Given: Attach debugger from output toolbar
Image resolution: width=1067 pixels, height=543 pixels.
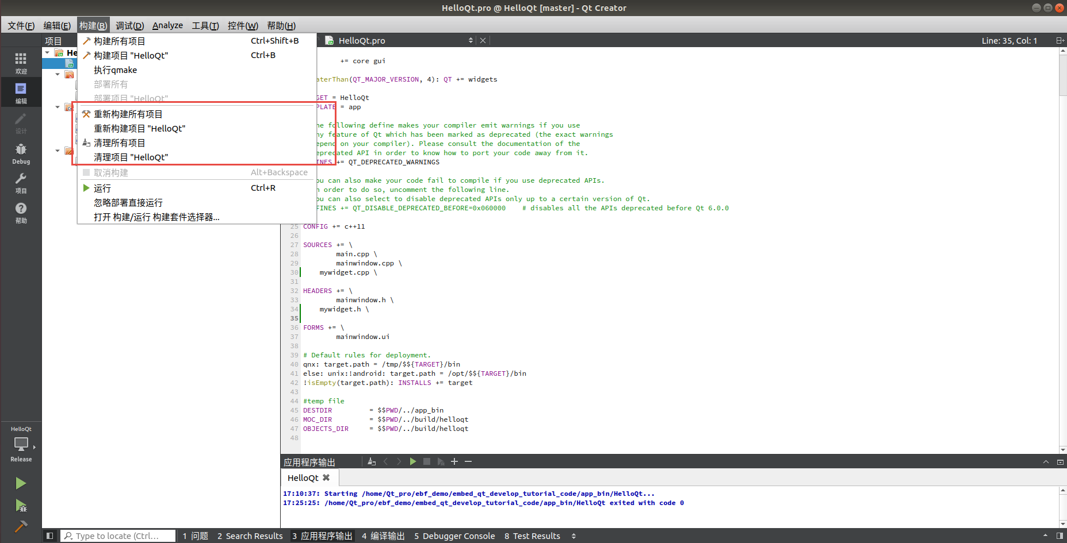Looking at the screenshot, I should pyautogui.click(x=441, y=461).
